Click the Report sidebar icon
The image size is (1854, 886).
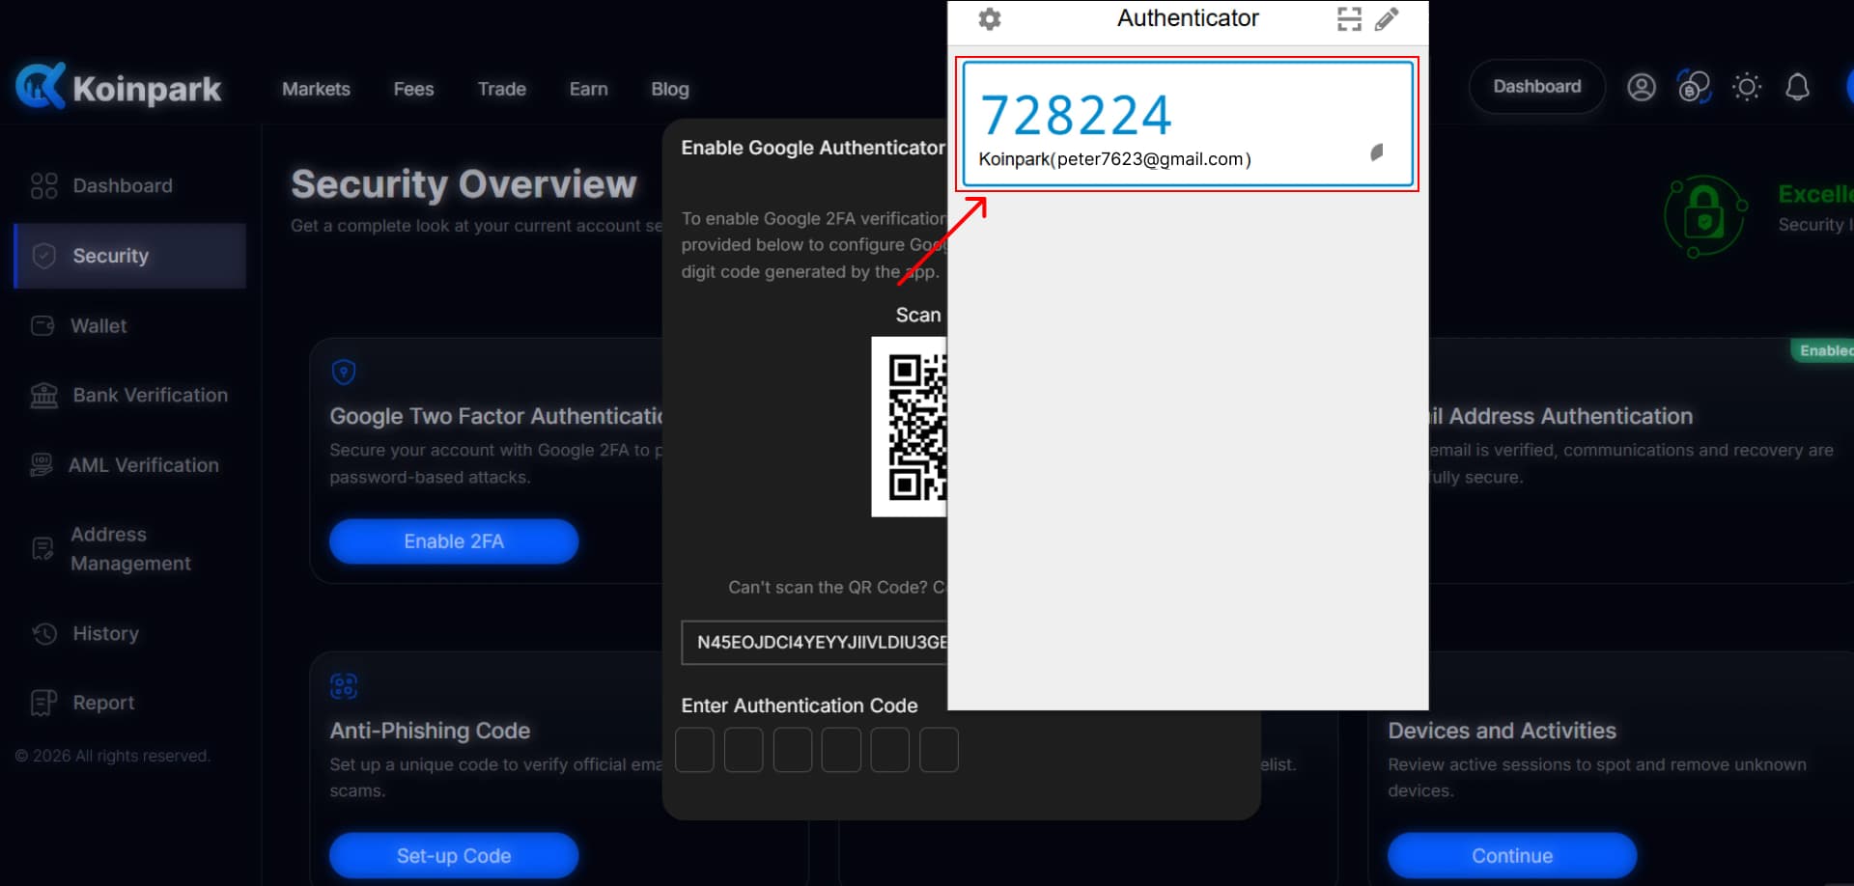coord(43,703)
